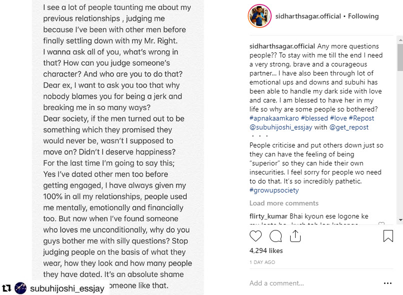This screenshot has width=403, height=295.
Task: Open the @subuhijoshi_essjay mention in caption
Action: tap(281, 127)
